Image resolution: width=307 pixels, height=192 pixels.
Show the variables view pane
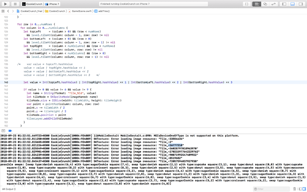300,189
